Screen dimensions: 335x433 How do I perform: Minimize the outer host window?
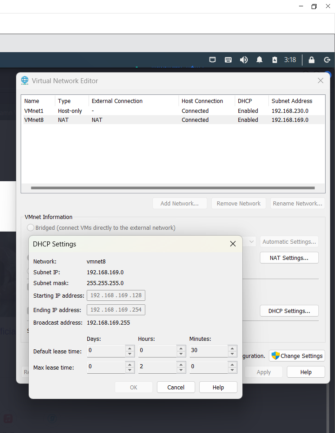click(301, 6)
